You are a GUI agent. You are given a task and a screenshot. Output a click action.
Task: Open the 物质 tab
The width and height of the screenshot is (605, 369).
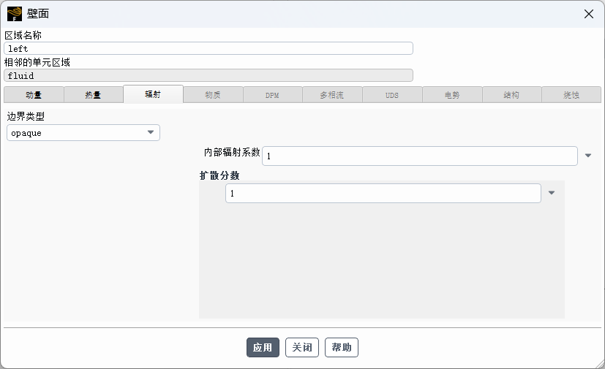point(213,95)
